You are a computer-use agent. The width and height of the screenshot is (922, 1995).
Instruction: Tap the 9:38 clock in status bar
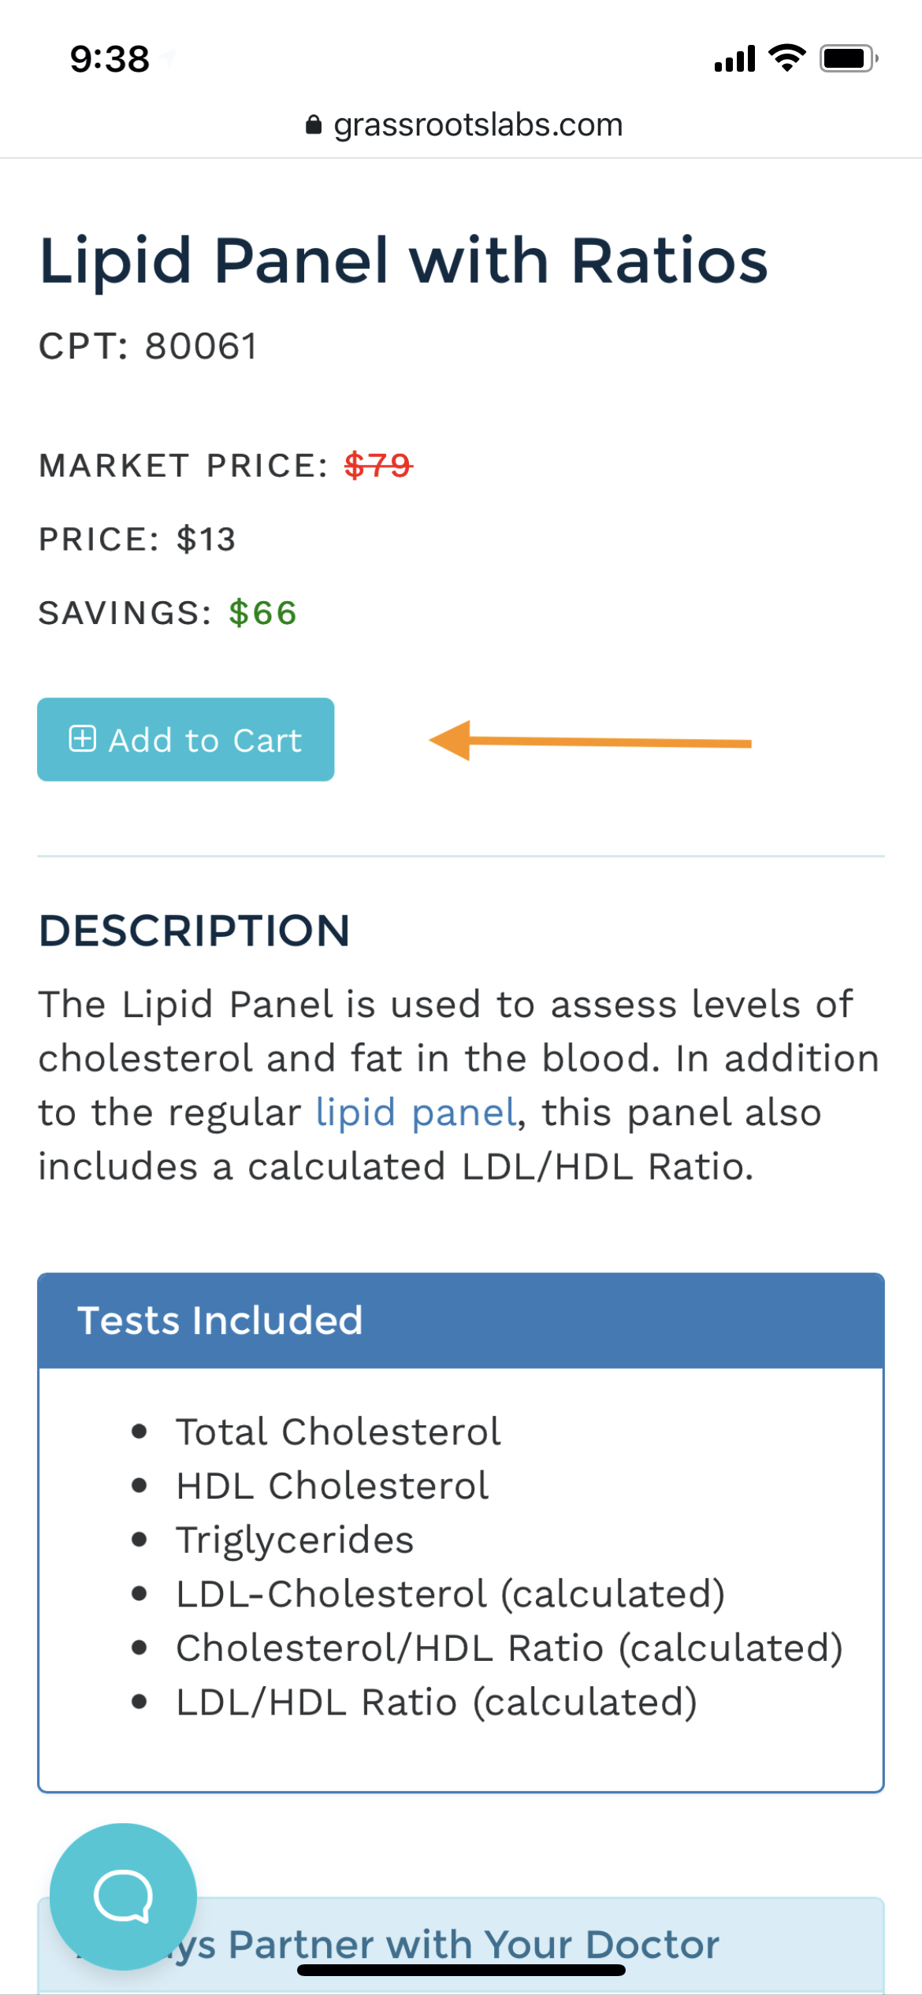point(110,59)
